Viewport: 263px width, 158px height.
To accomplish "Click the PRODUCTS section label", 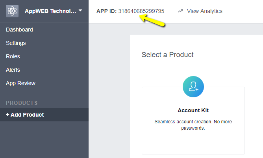I will click(x=22, y=103).
